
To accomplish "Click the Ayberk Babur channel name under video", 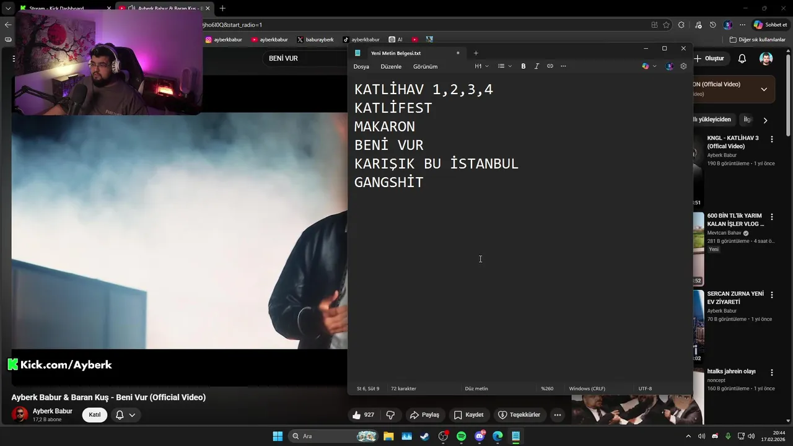I will (x=53, y=411).
